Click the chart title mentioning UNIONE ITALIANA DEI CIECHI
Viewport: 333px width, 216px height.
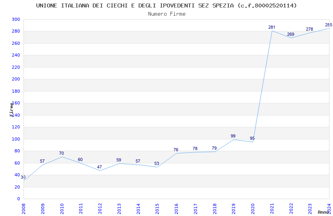[166, 5]
